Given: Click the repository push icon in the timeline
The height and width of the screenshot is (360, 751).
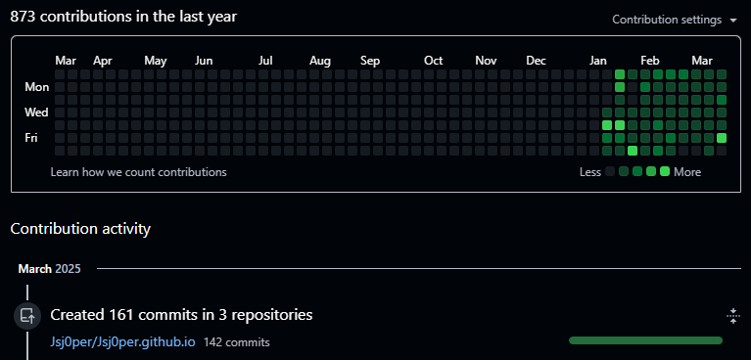Looking at the screenshot, I should click(27, 316).
